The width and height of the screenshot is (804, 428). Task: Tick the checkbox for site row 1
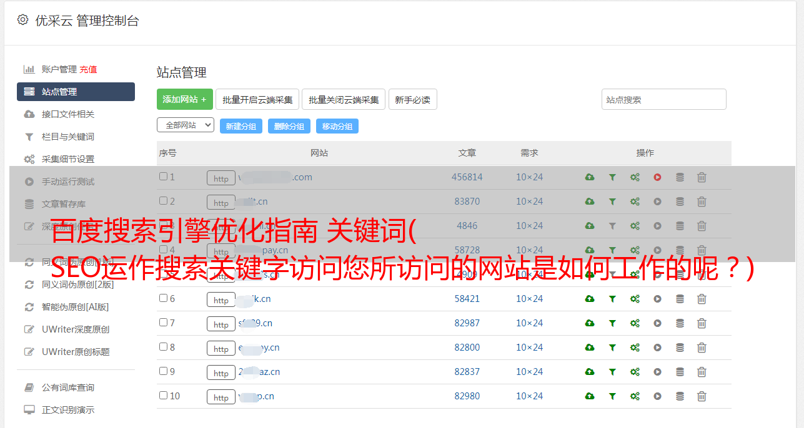click(x=163, y=177)
